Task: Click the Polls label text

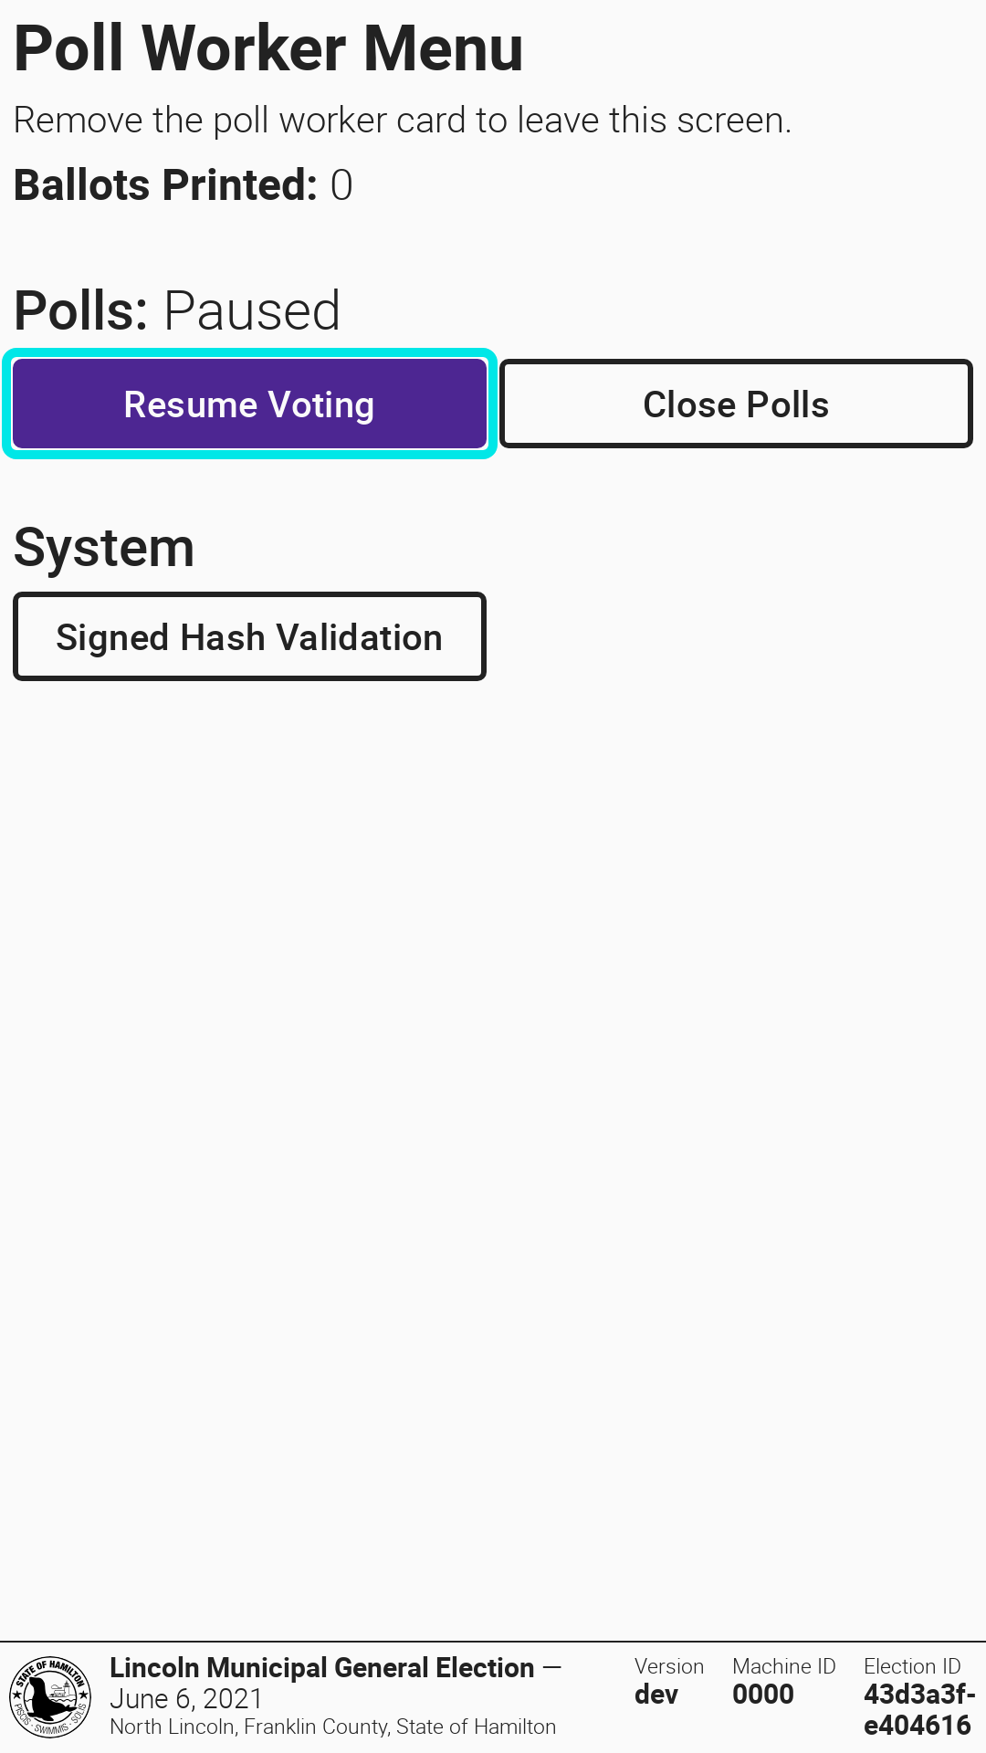Action: point(81,310)
